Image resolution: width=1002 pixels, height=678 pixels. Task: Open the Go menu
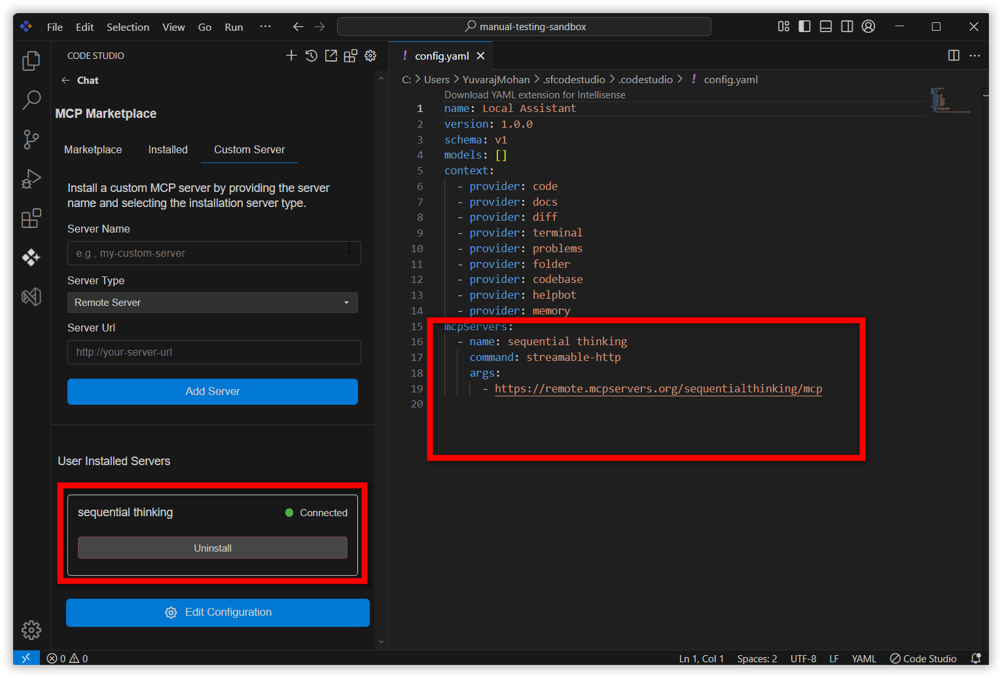pos(205,27)
